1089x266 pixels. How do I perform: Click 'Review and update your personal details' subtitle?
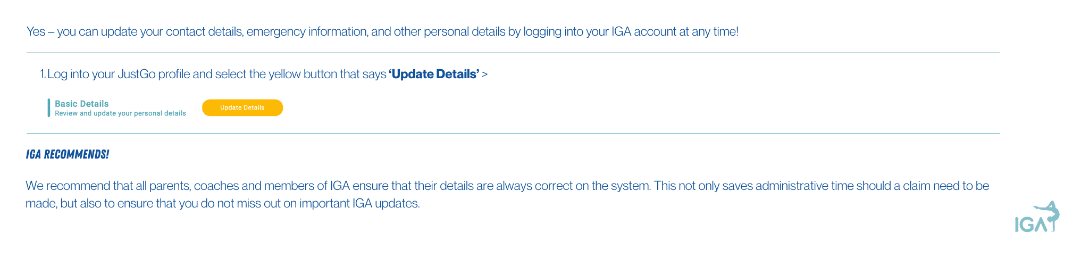(x=120, y=113)
